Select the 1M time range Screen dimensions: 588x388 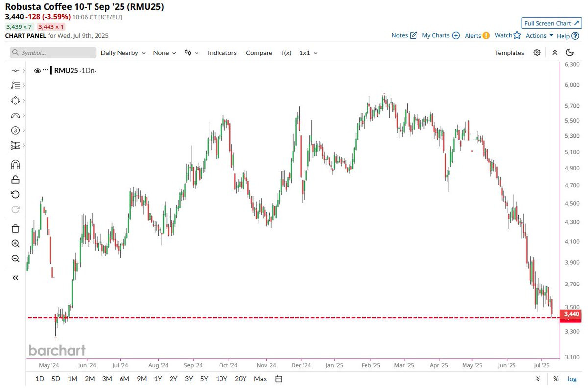click(73, 379)
